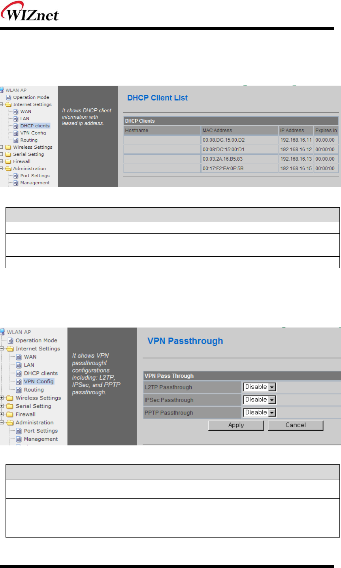Expand Firewall node in VPN Passthrough screenshot
This screenshot has height=568, width=341.
pyautogui.click(x=2, y=415)
